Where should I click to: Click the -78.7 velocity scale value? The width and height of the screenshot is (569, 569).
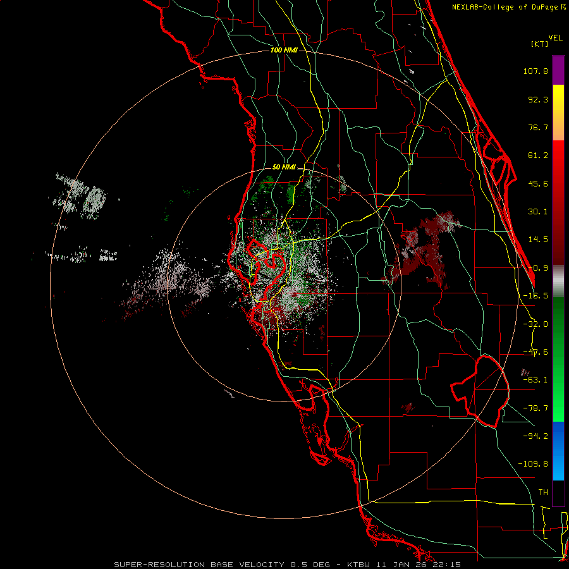click(535, 408)
